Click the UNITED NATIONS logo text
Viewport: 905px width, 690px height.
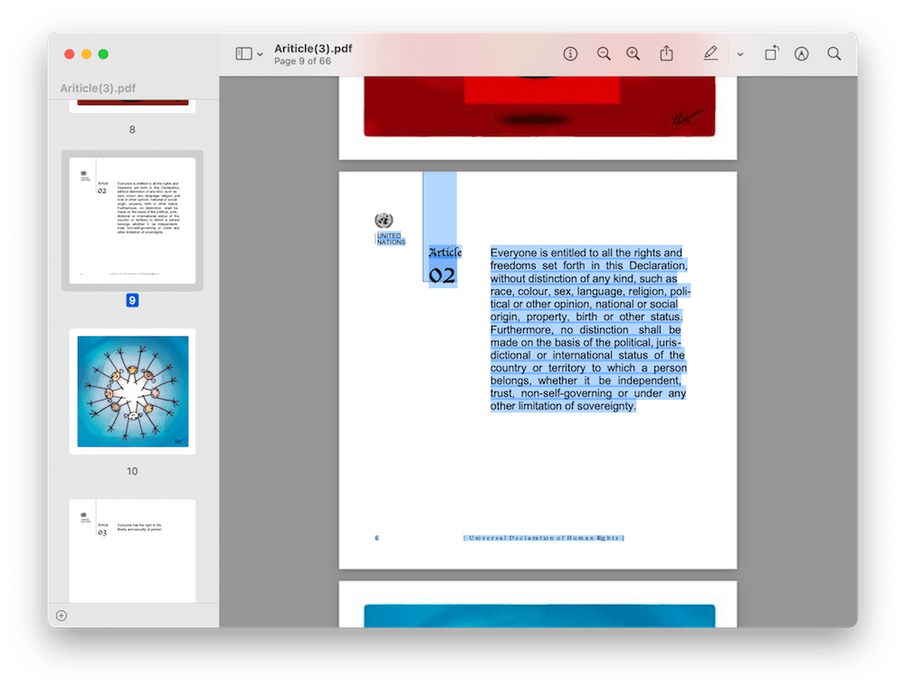tap(391, 239)
